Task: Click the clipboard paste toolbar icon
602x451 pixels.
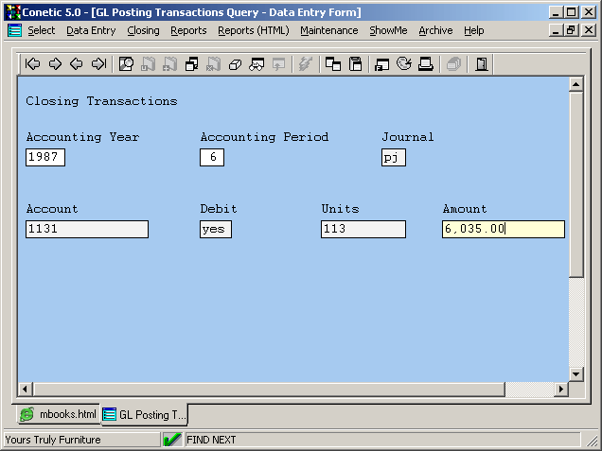Action: point(356,64)
